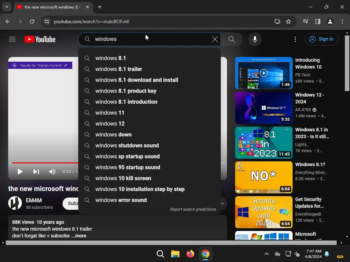Select the "windows down" suggestion
This screenshot has height=262, width=350.
[x=150, y=134]
